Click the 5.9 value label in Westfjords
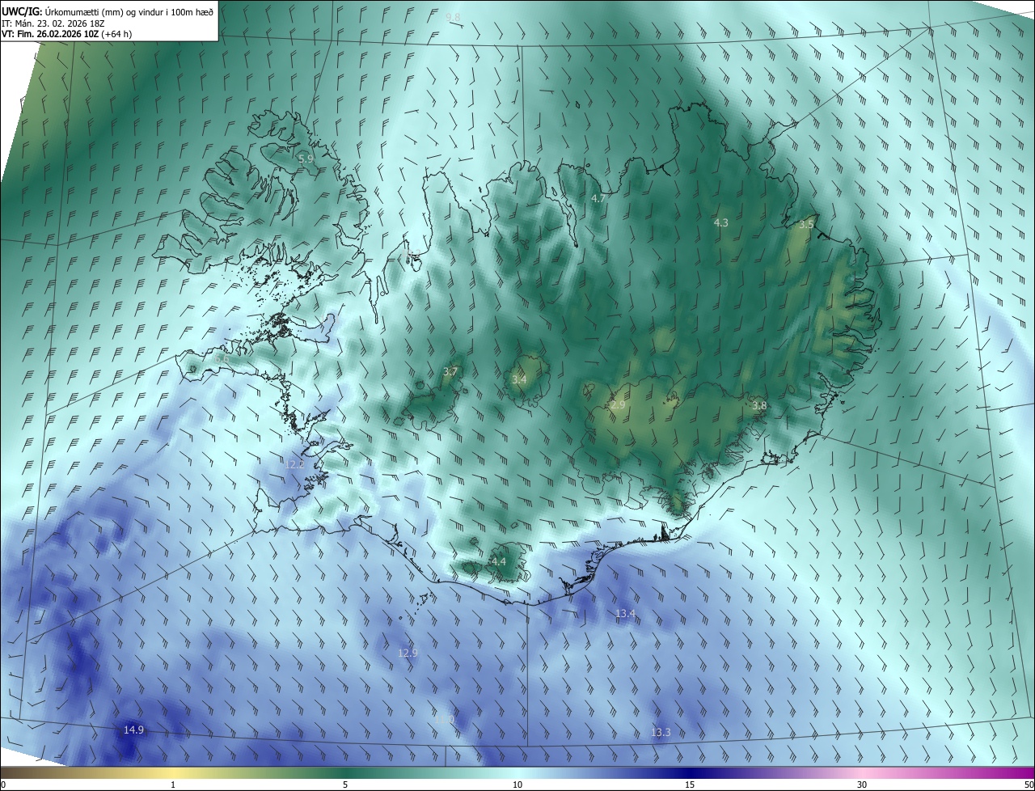Image resolution: width=1035 pixels, height=791 pixels. pos(306,159)
